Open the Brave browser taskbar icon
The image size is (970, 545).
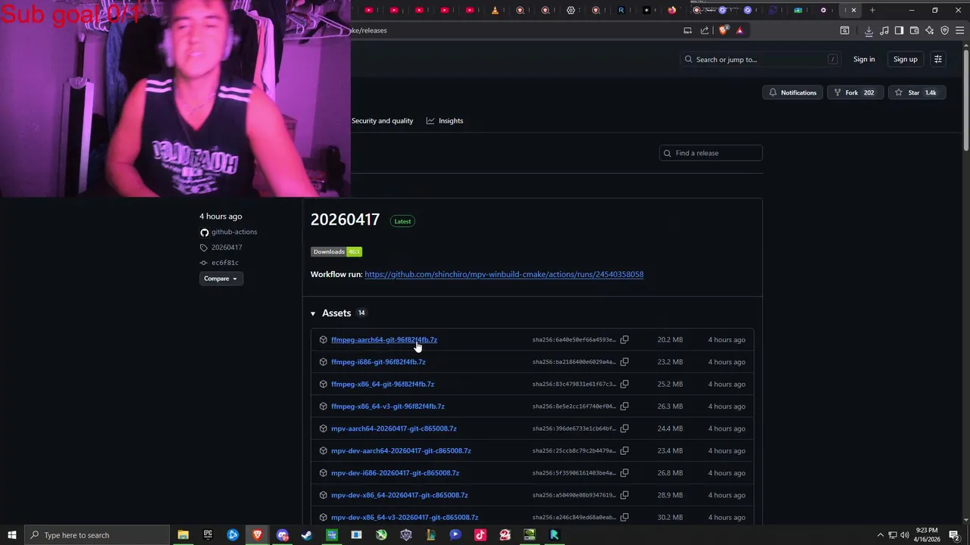[x=258, y=535]
